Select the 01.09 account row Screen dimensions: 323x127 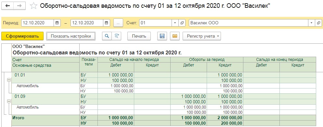45,99
